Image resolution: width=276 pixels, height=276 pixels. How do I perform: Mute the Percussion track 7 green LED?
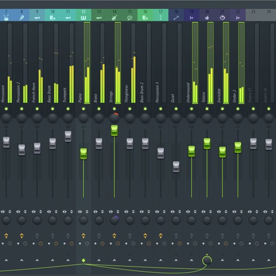click(6, 109)
